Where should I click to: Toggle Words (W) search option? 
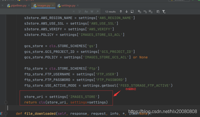coord(92,11)
